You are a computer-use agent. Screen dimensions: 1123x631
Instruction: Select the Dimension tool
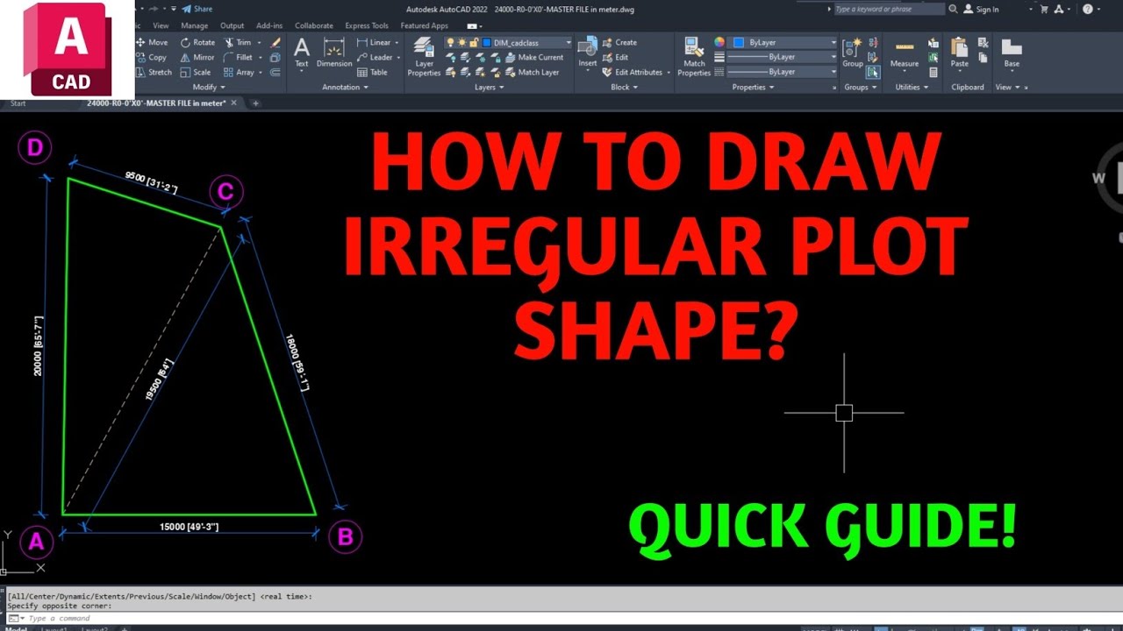(333, 53)
